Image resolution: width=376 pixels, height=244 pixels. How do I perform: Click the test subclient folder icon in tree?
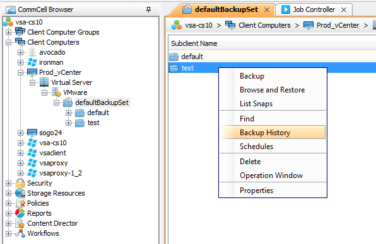click(x=80, y=123)
